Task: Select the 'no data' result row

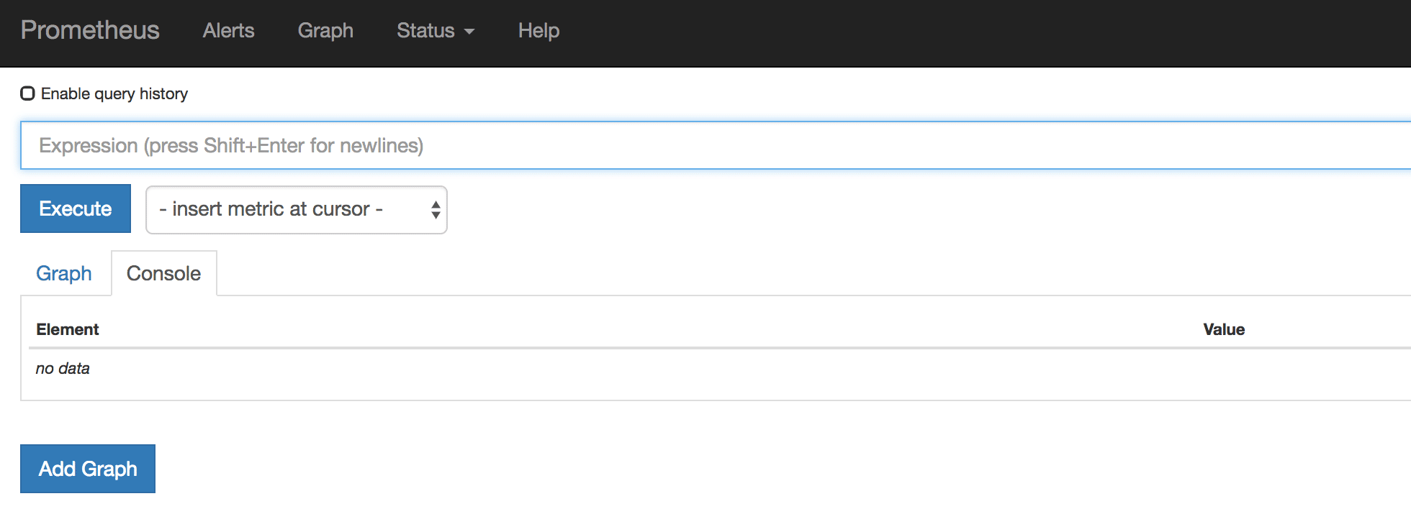Action: pos(63,368)
